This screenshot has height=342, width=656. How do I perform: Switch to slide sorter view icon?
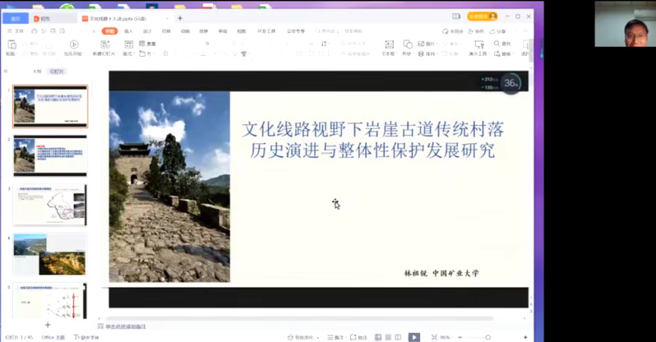388,337
